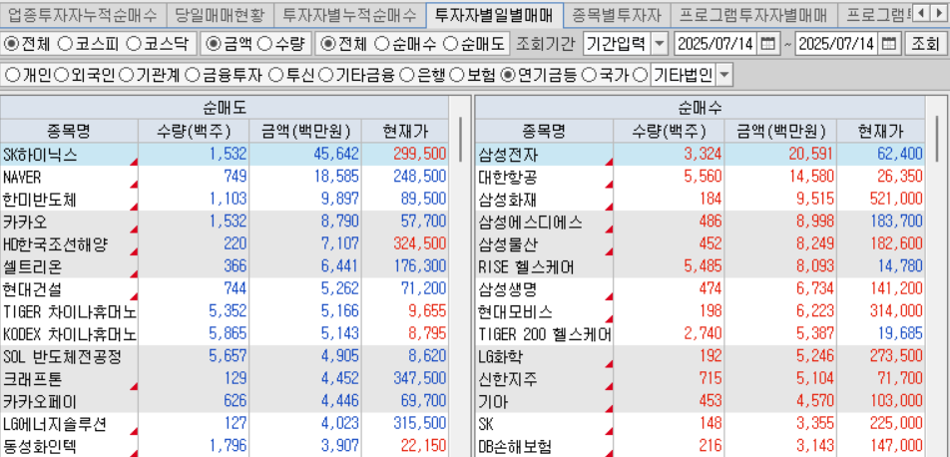This screenshot has height=457, width=950.
Task: Open the 기타법인 investor dropdown
Action: (x=725, y=75)
